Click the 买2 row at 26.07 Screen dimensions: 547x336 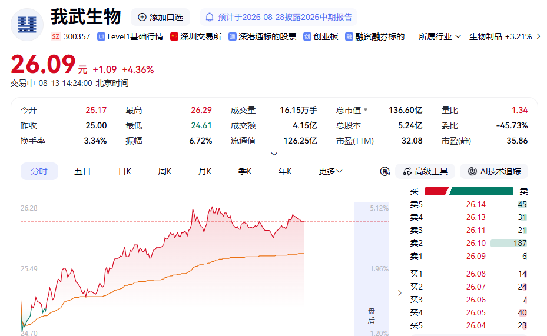[469, 287]
